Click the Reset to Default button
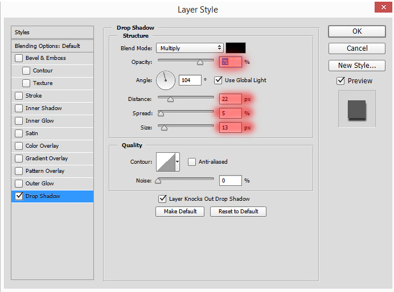Image resolution: width=394 pixels, height=292 pixels. tap(238, 212)
